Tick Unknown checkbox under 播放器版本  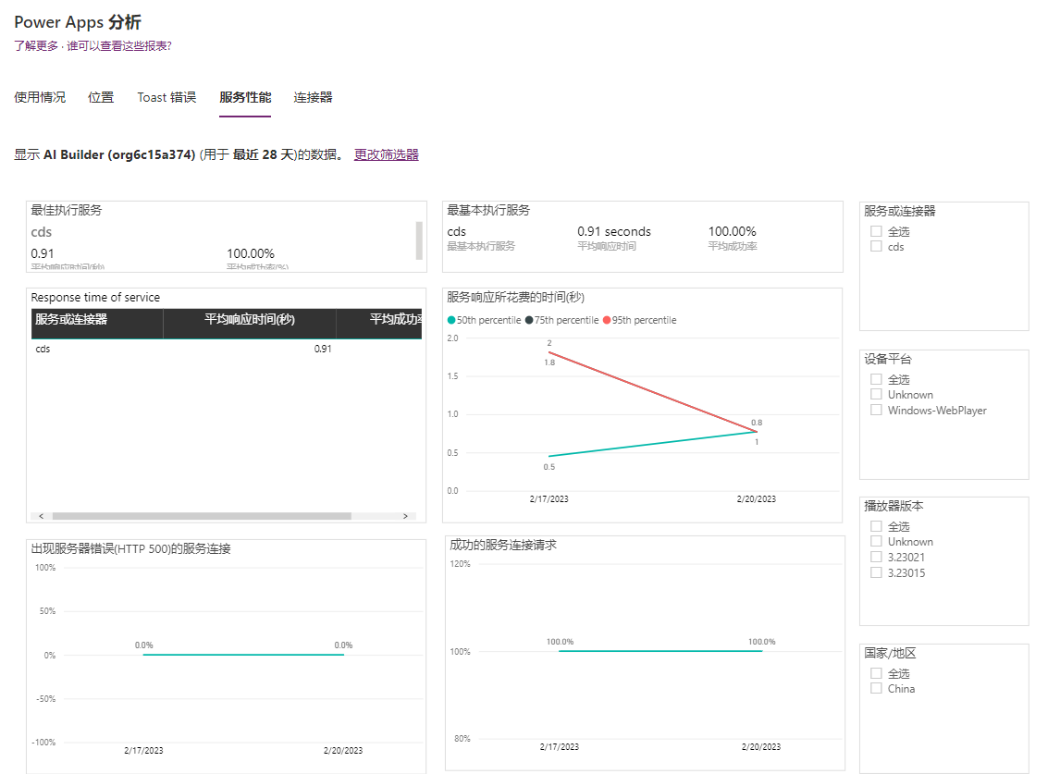[876, 542]
